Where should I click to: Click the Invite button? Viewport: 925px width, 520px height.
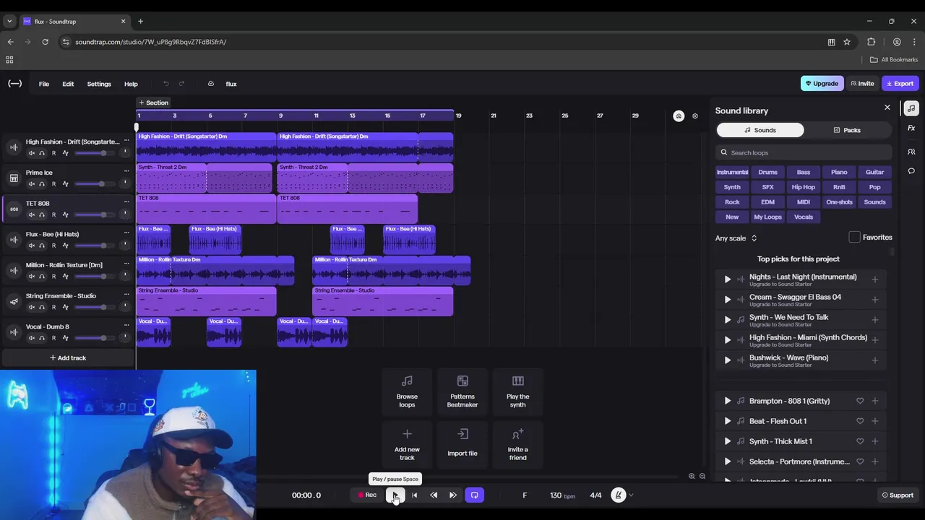861,84
